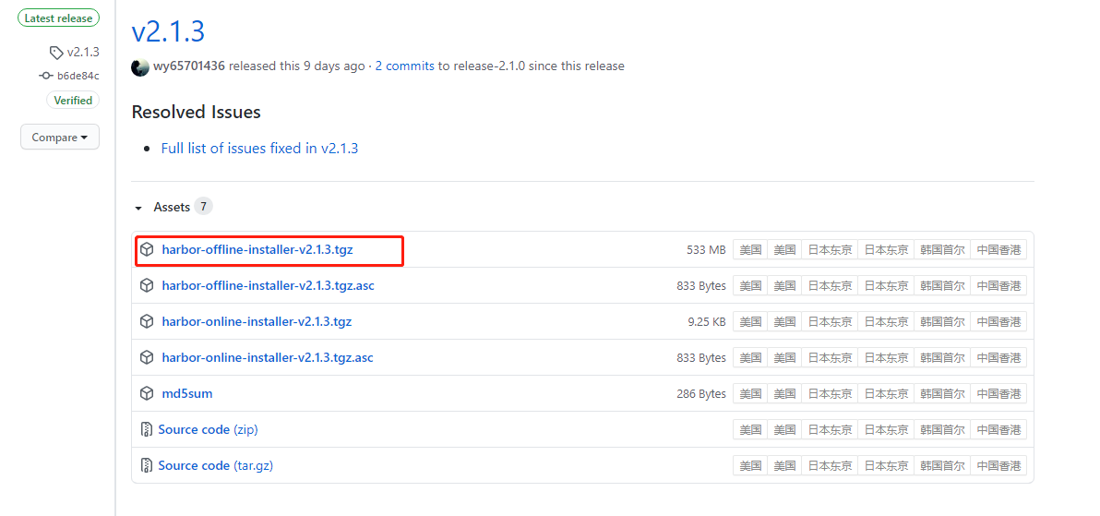Click 中国香港 mirror in the md5sum row
1100x516 pixels.
[999, 393]
